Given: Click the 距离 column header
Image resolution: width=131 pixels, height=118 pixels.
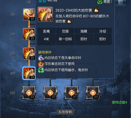Looking at the screenshot, I should click(x=46, y=31).
